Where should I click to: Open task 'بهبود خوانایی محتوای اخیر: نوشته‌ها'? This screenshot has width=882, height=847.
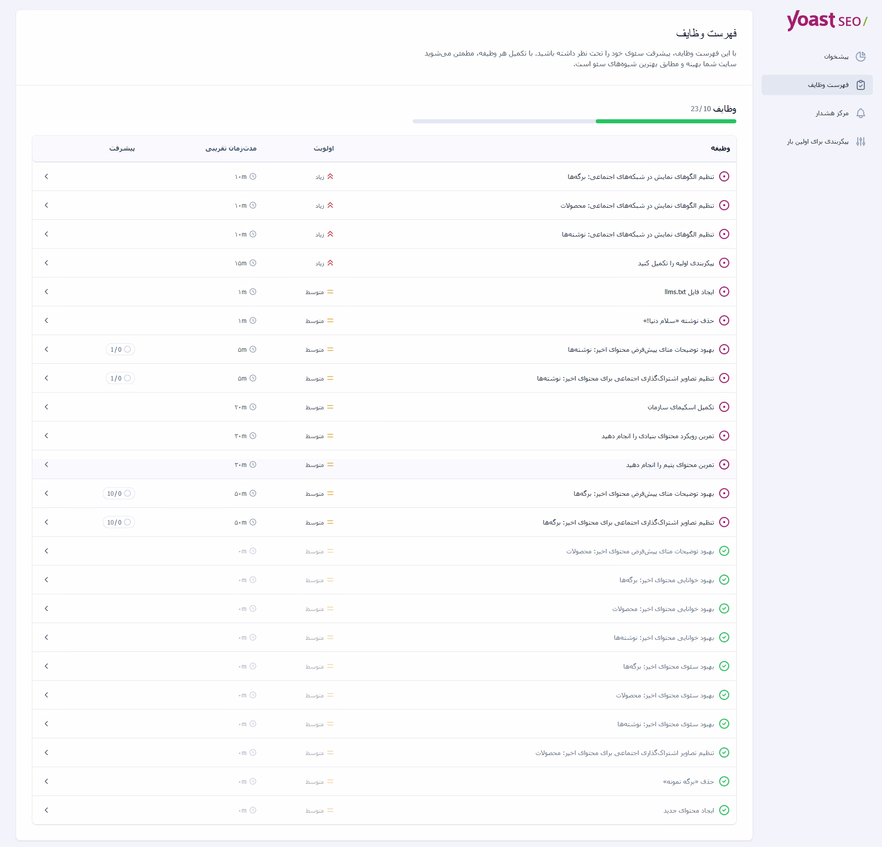(664, 637)
